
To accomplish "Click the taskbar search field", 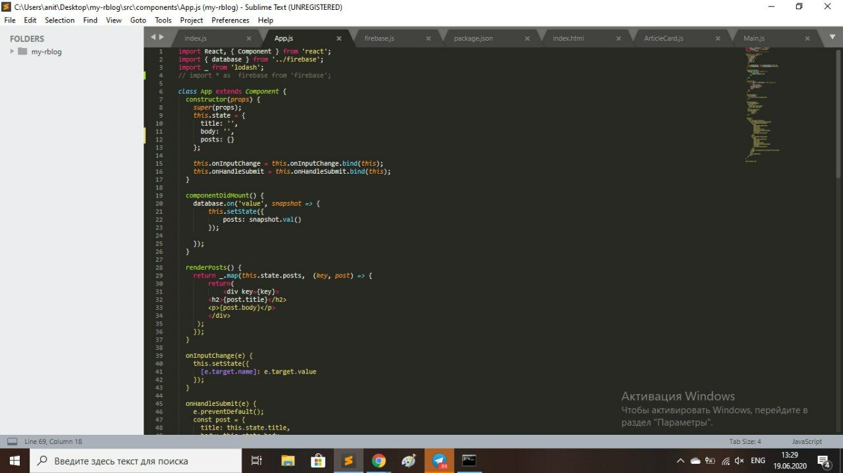I will pyautogui.click(x=136, y=461).
